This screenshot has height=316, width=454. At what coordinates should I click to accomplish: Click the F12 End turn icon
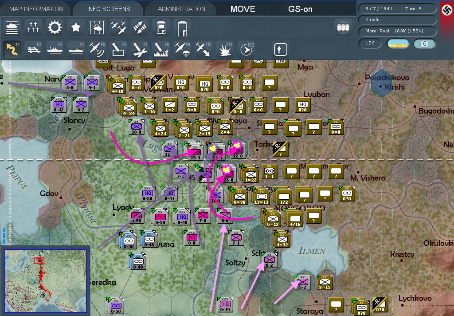click(247, 50)
